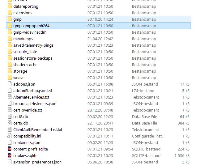The height and width of the screenshot is (165, 205).
Task: Click the sessionstore-backups folder icon
Action: click(x=10, y=58)
